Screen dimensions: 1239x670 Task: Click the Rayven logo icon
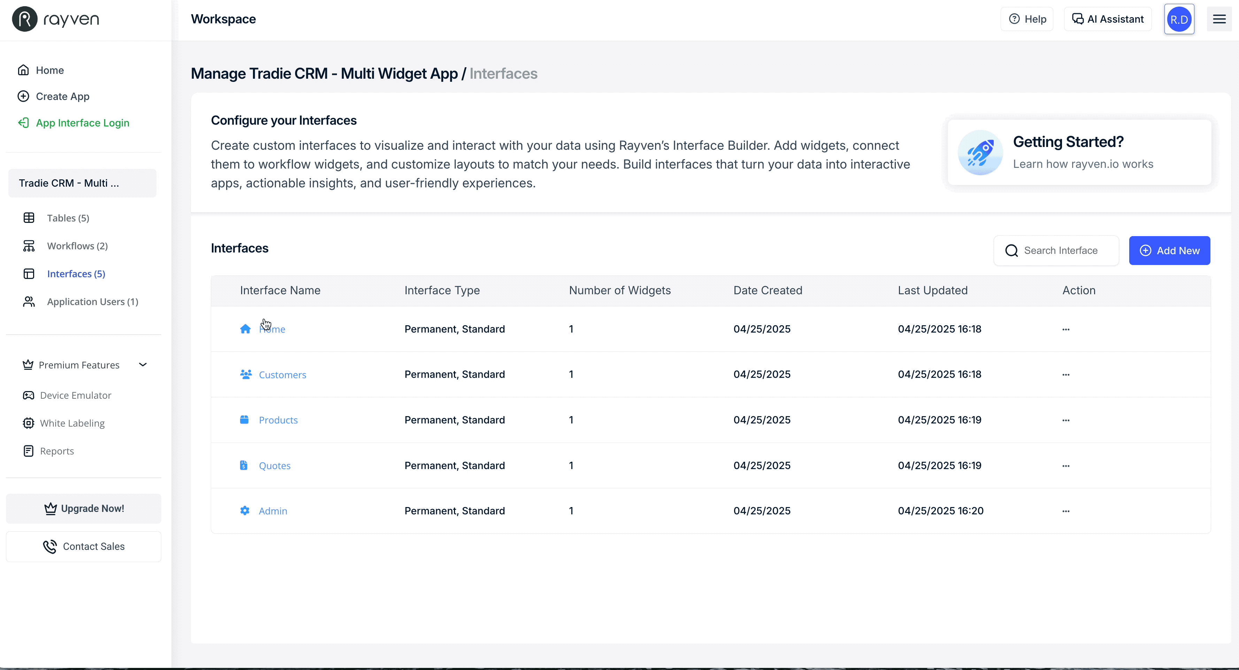pos(24,19)
